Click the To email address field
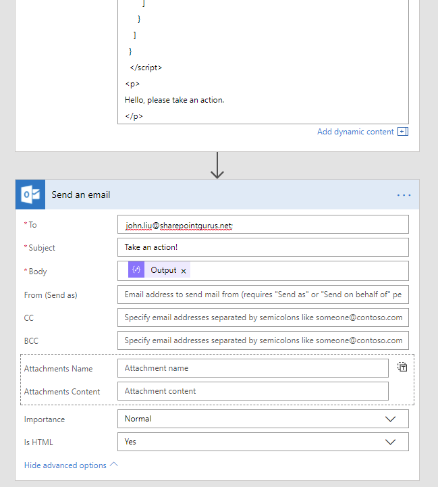438x487 pixels. pos(263,224)
